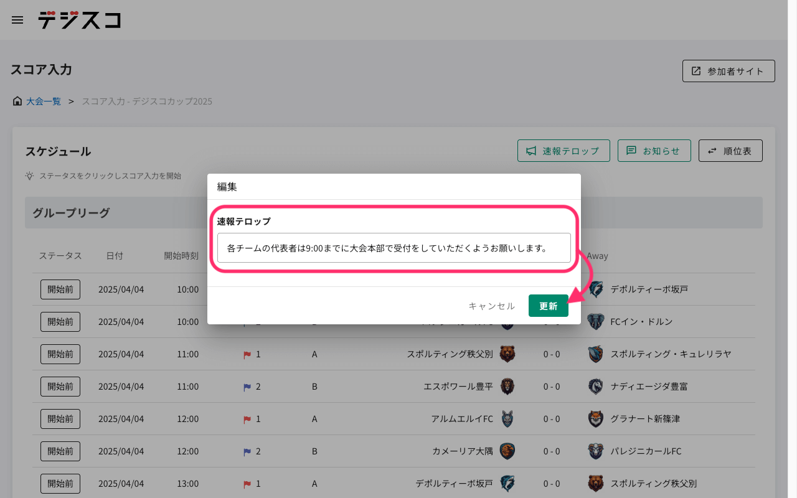Click the 速報テロップ megaphone button
The image size is (797, 498).
[x=564, y=151]
